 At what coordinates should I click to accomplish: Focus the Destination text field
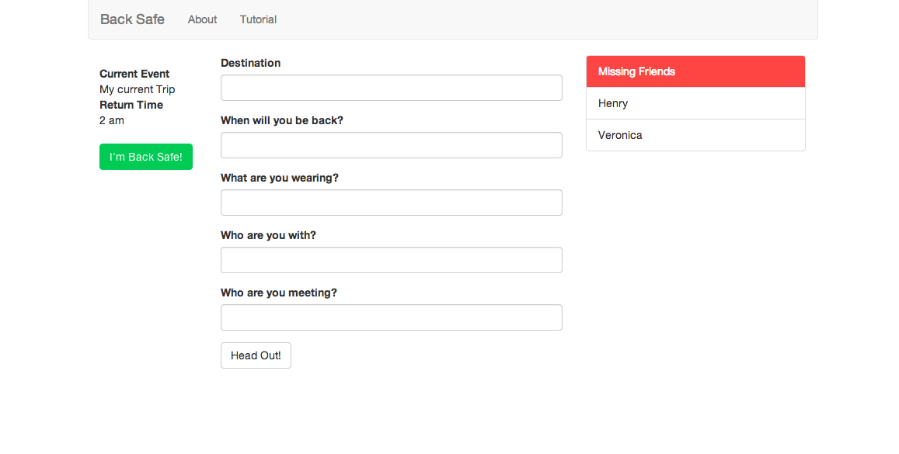pos(391,88)
